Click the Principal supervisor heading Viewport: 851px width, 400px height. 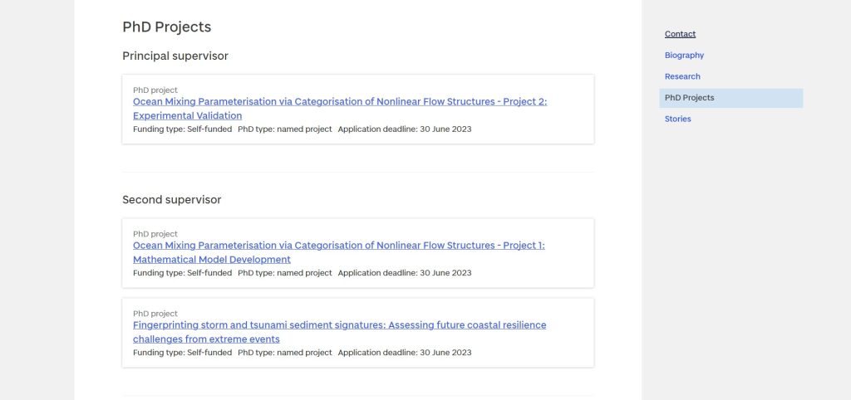click(175, 56)
